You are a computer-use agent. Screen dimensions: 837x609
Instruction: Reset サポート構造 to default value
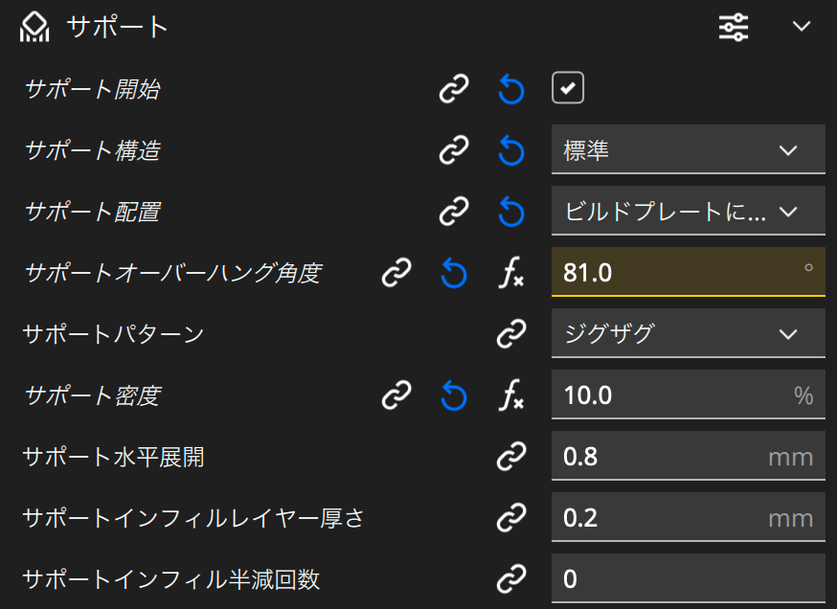point(510,150)
